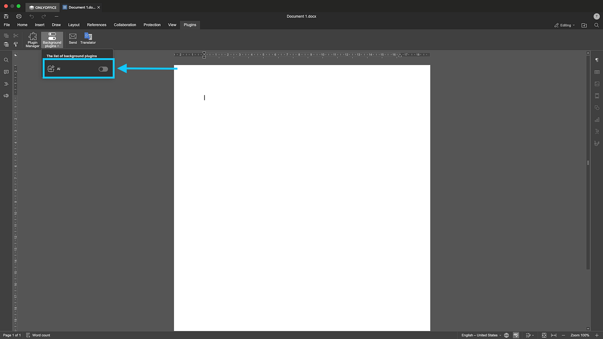Click the Undo arrow

31,16
